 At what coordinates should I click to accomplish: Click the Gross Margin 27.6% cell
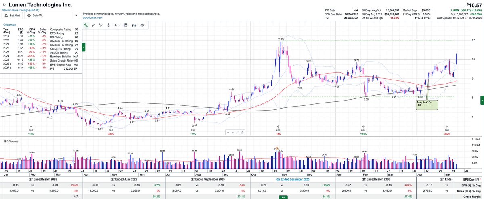click(x=409, y=196)
